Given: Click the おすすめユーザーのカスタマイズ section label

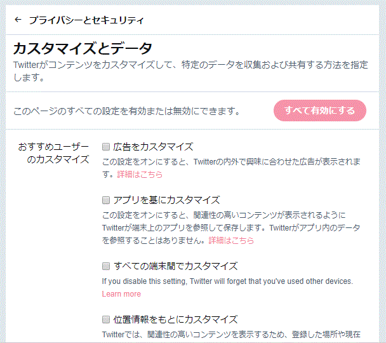Looking at the screenshot, I should [53, 153].
